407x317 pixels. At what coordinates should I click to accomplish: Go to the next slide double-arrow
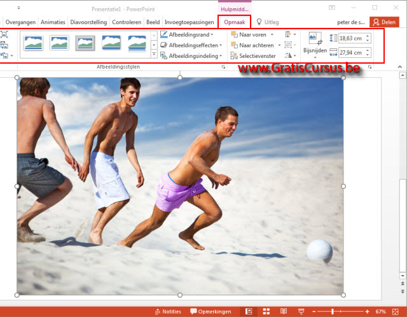(x=403, y=292)
